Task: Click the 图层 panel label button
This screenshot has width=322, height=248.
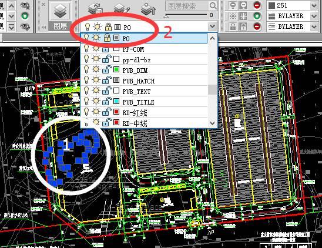Action: click(x=60, y=26)
